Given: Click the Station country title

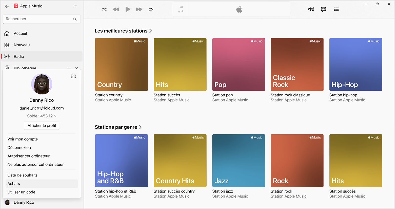Looking at the screenshot, I should tap(109, 95).
